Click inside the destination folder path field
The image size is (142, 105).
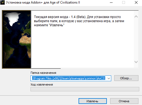[69, 78]
